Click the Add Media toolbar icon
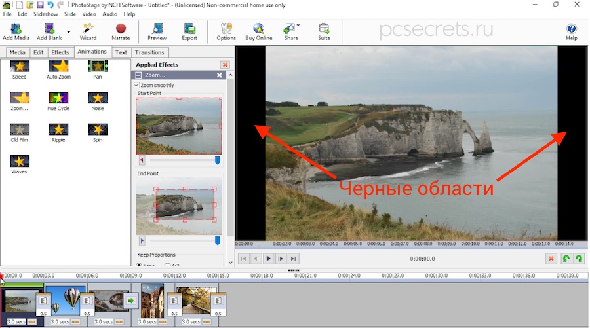Screen dimensions: 590x328 click(16, 29)
